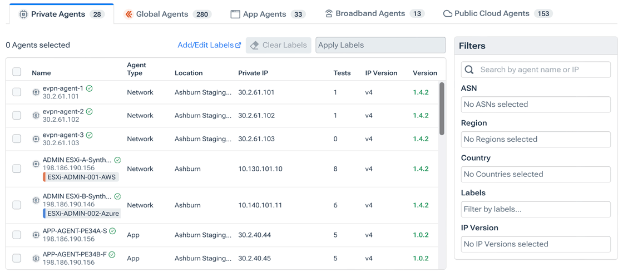Click APP-AGENT-PE34A-S green status icon
623x272 pixels.
click(x=112, y=231)
